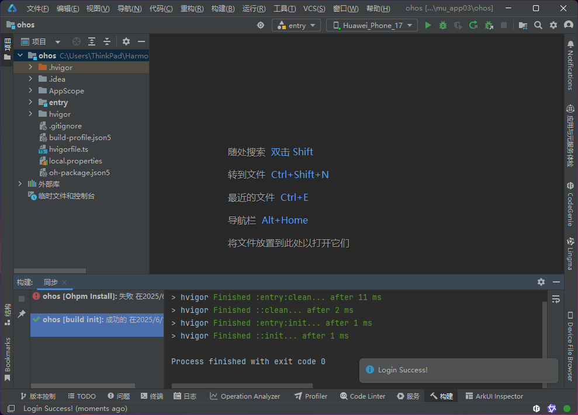Select ohos [Ohpm Install] failed build entry
The image size is (578, 415).
[98, 297]
